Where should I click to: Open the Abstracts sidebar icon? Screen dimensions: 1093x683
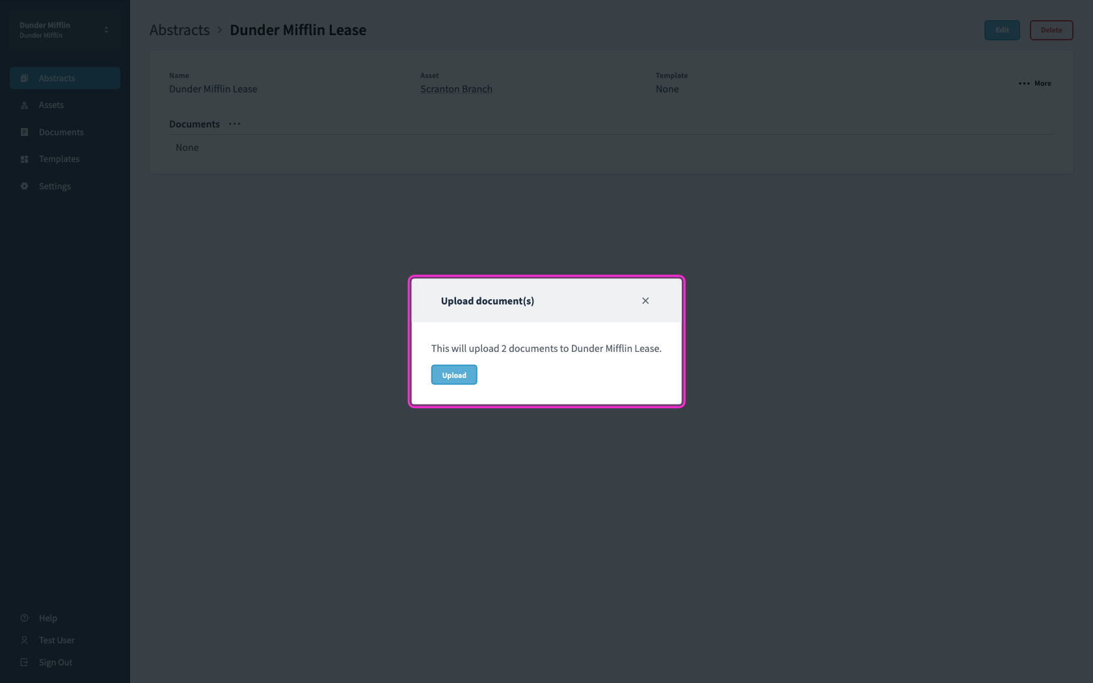click(x=25, y=78)
